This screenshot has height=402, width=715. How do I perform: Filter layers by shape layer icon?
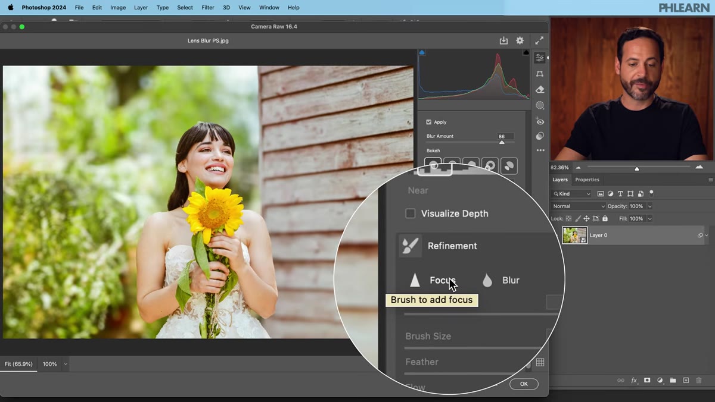tap(630, 194)
